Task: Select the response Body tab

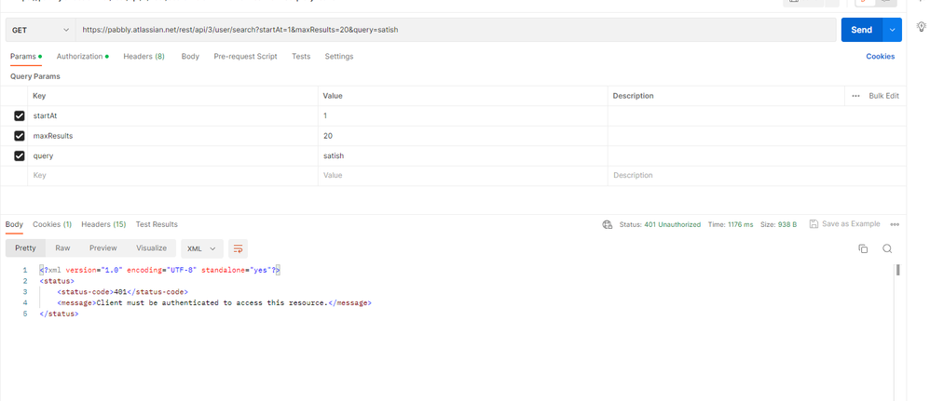Action: pyautogui.click(x=14, y=224)
